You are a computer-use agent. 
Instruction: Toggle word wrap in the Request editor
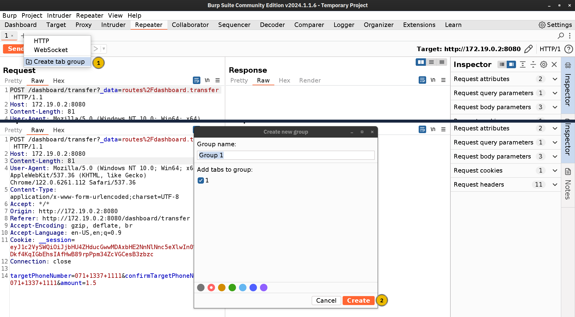[x=196, y=80]
